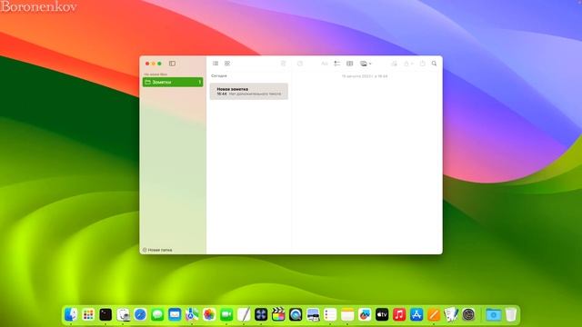
Task: Open search in Notes toolbar
Action: click(x=434, y=64)
